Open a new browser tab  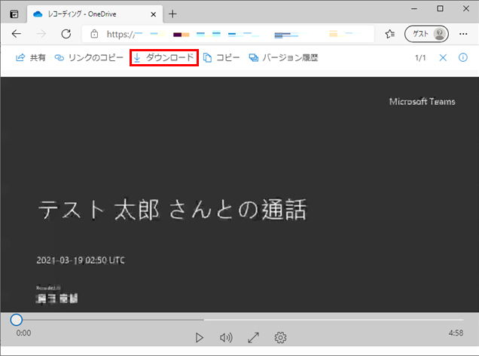click(x=172, y=14)
